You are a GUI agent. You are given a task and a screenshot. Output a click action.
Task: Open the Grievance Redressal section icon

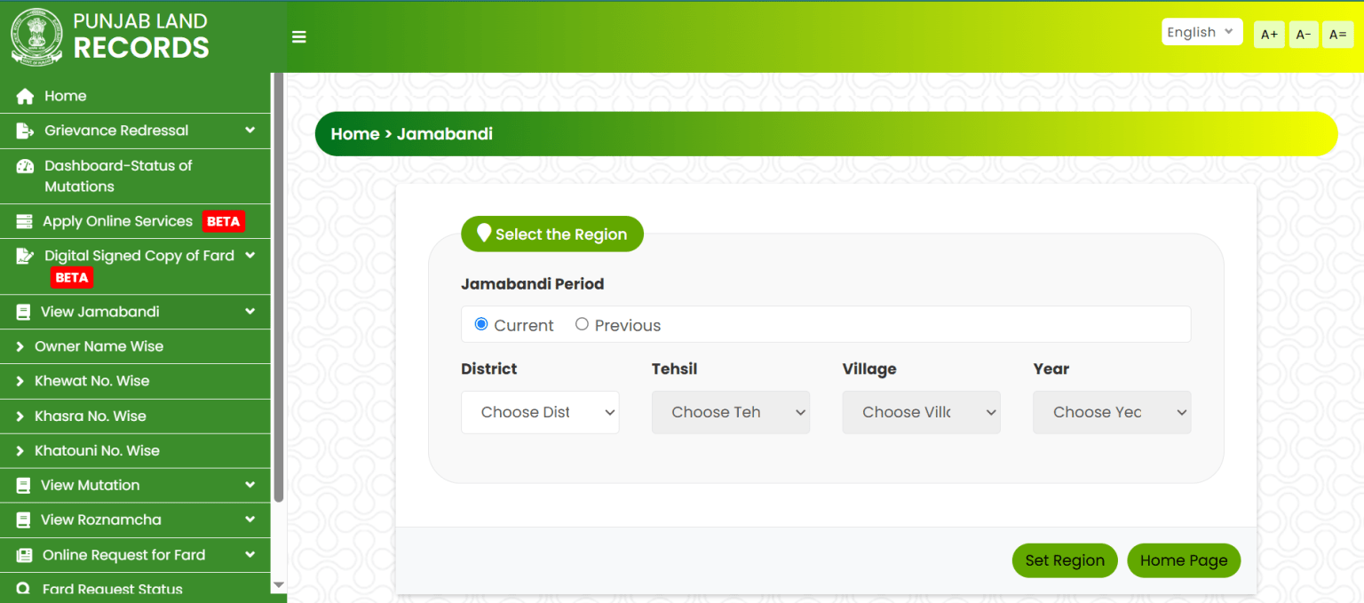pos(25,131)
